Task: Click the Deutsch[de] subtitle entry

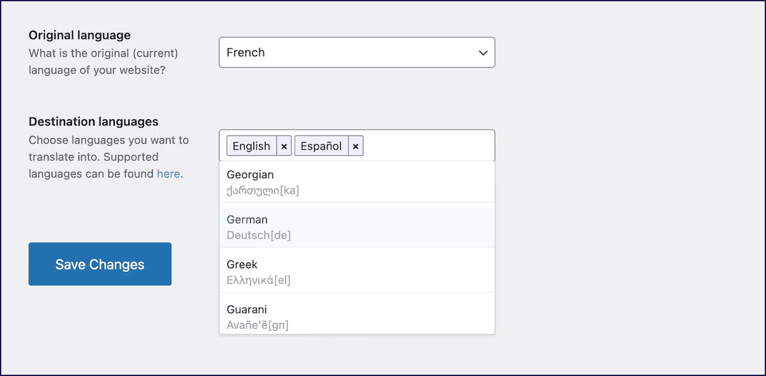Action: (258, 235)
